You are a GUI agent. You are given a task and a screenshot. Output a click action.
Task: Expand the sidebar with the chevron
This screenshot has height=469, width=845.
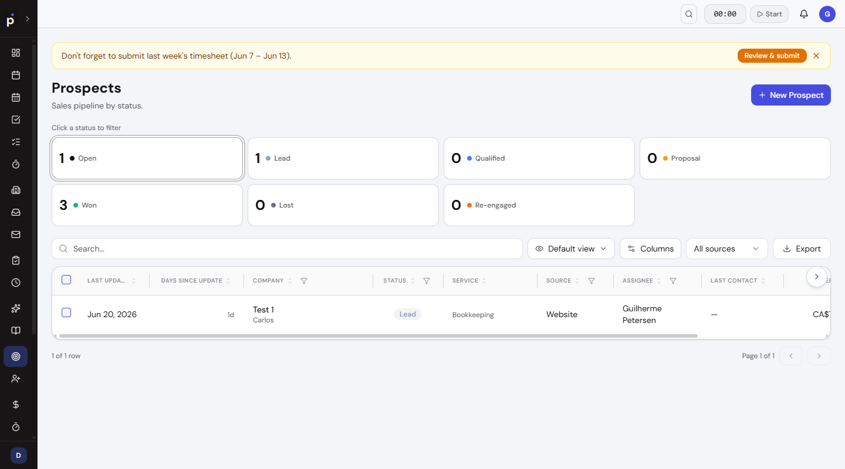pyautogui.click(x=27, y=19)
